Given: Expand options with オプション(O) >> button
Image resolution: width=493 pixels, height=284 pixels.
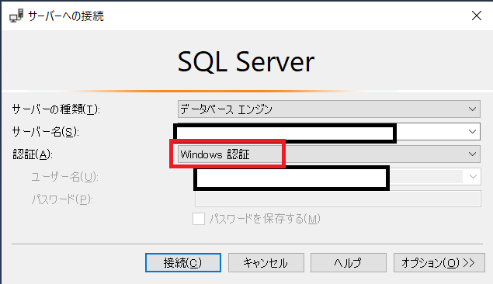Looking at the screenshot, I should pos(439,262).
